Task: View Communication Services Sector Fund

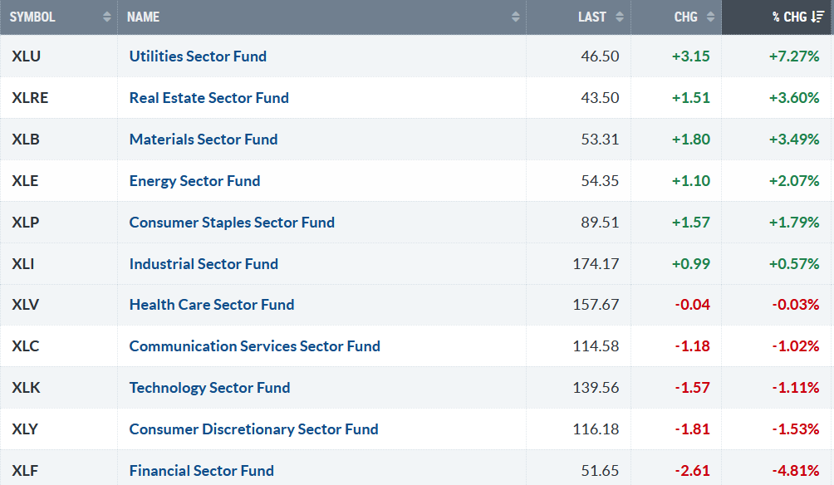Action: 254,346
